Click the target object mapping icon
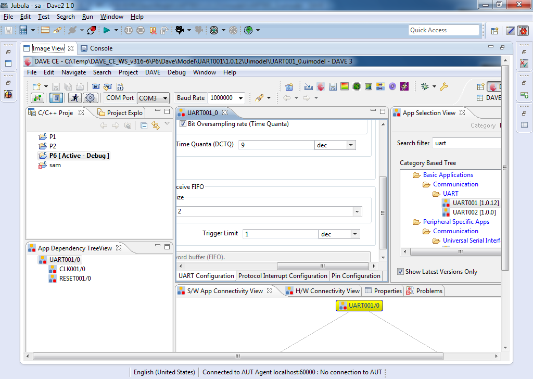Image resolution: width=533 pixels, height=379 pixels. click(x=214, y=30)
